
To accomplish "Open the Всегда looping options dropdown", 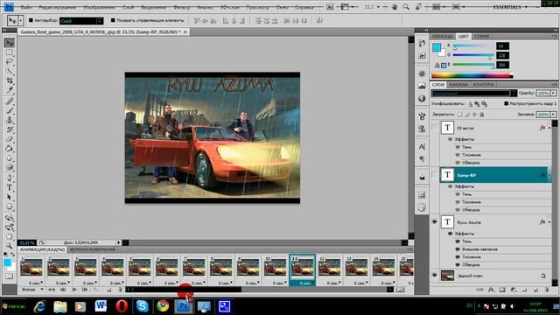I will tap(32, 290).
